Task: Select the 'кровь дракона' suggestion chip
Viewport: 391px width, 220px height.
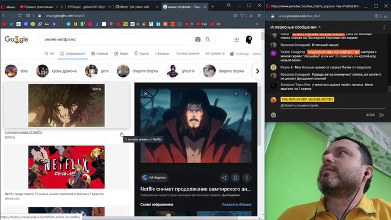Action: tap(58, 71)
